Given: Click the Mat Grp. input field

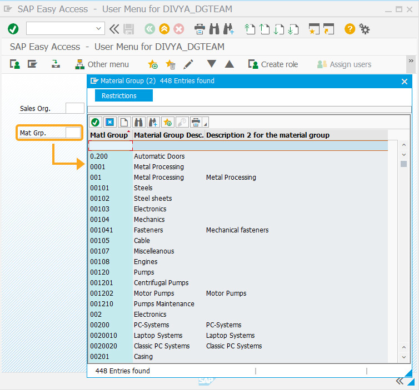Looking at the screenshot, I should pos(73,133).
